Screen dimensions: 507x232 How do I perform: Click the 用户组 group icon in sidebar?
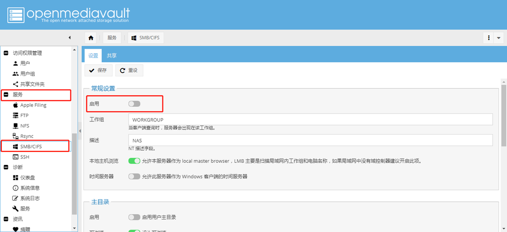pos(15,74)
